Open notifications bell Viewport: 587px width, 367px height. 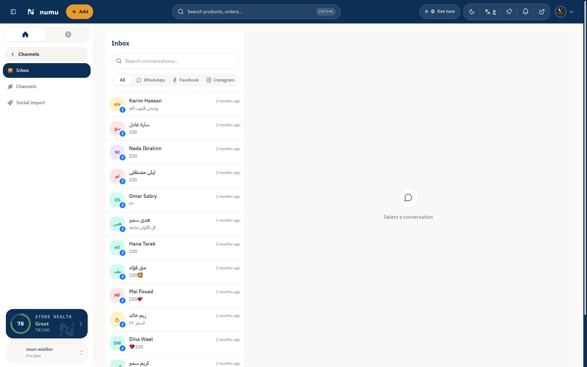coord(525,12)
